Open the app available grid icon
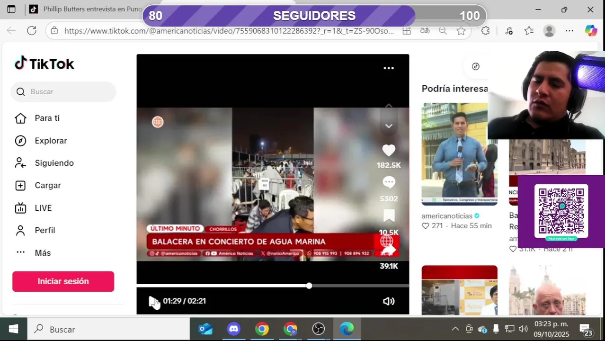605x341 pixels. pos(407,31)
